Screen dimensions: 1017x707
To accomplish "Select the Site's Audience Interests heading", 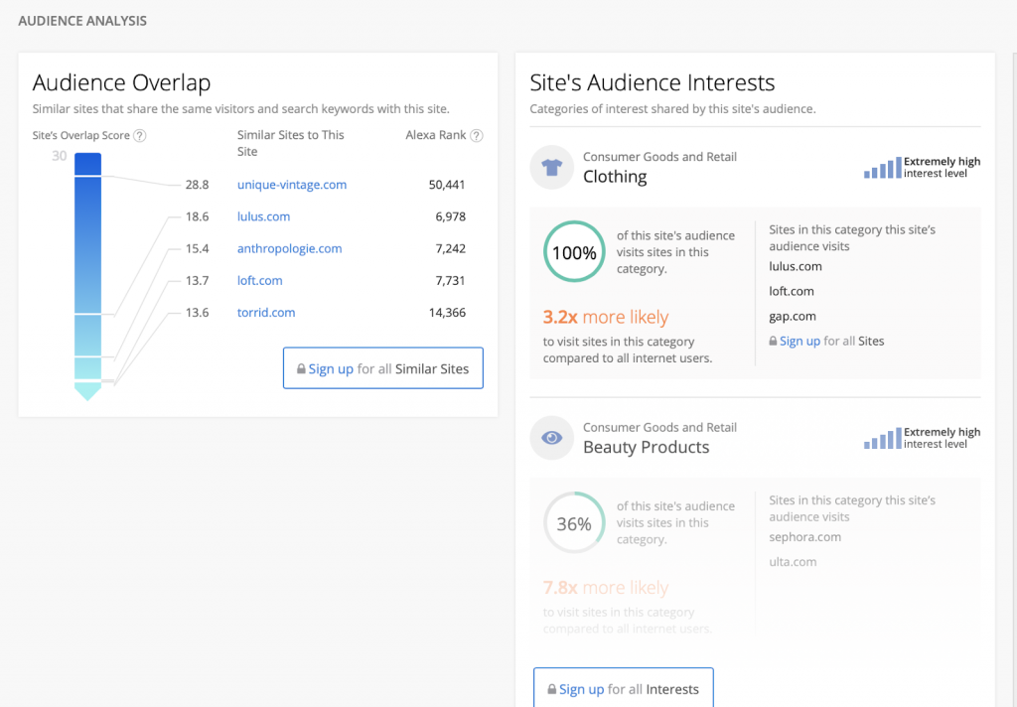I will pyautogui.click(x=651, y=82).
